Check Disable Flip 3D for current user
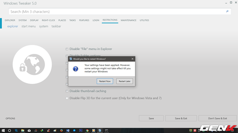238x133 pixels. pyautogui.click(x=67, y=98)
